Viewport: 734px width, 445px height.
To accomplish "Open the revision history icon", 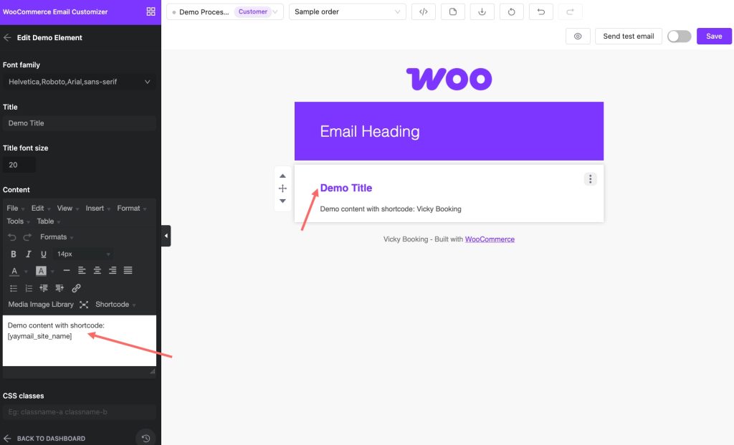I will (x=146, y=439).
